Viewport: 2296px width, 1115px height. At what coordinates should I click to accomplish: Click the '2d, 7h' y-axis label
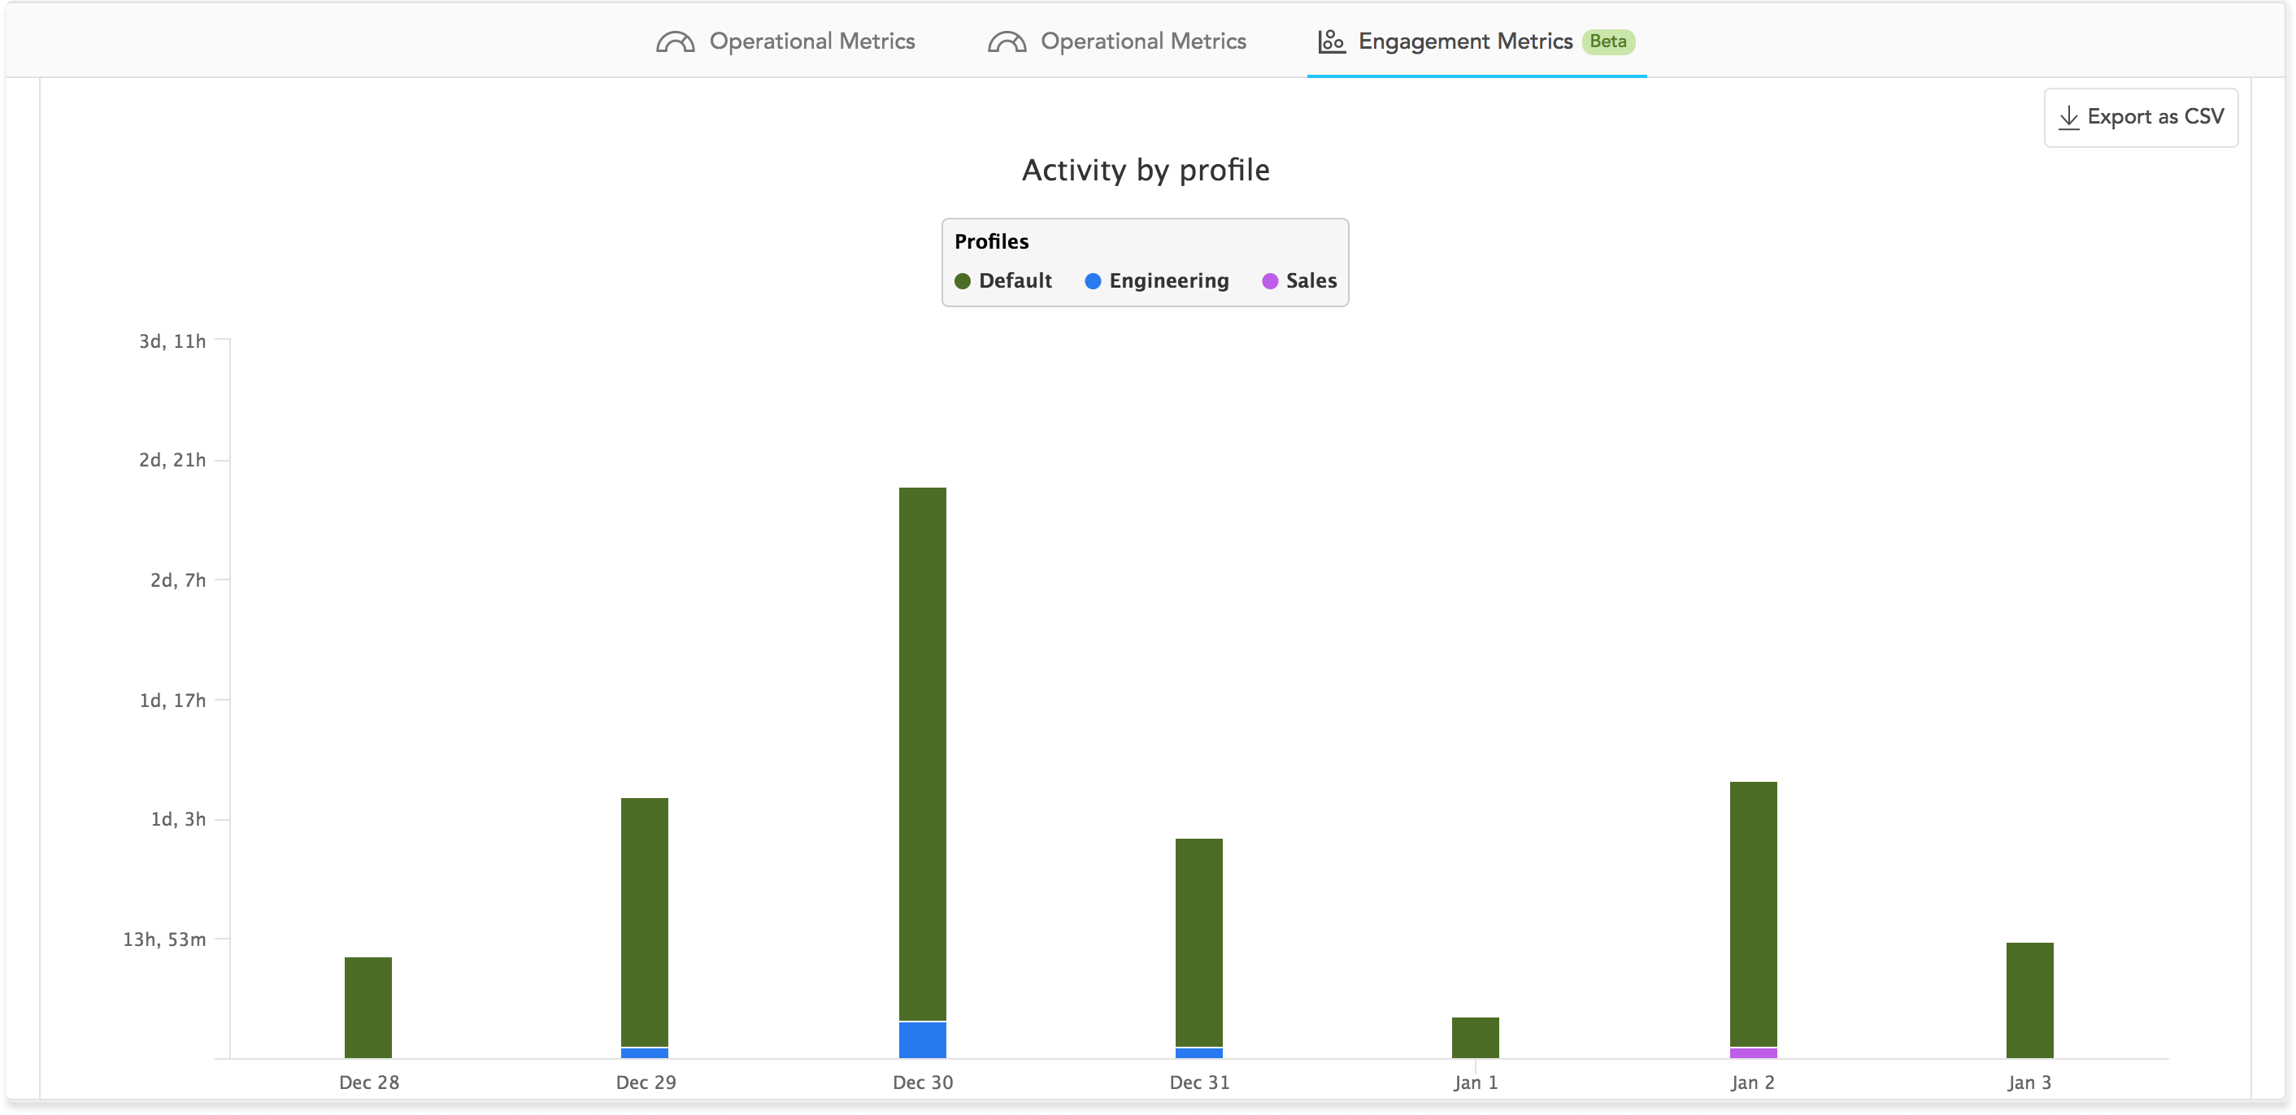178,579
